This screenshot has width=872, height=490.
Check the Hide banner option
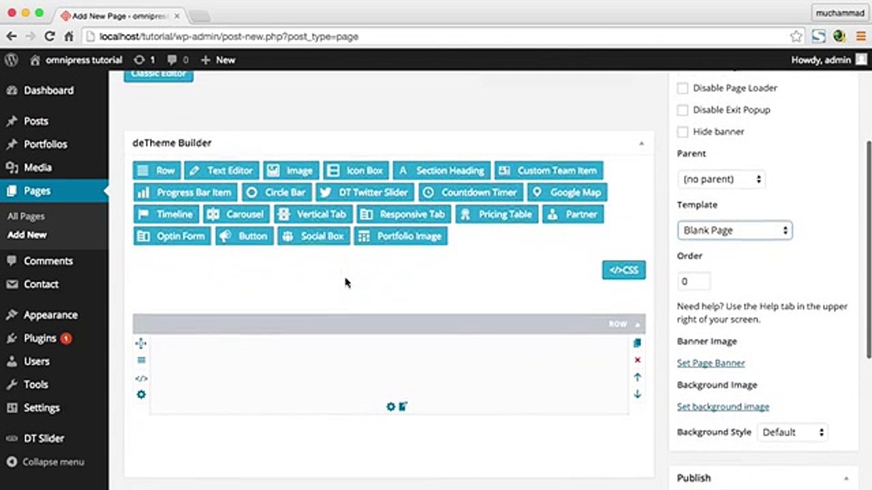(683, 131)
